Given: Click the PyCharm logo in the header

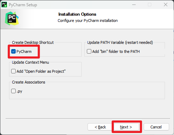Looking at the screenshot, I should (x=12, y=18).
